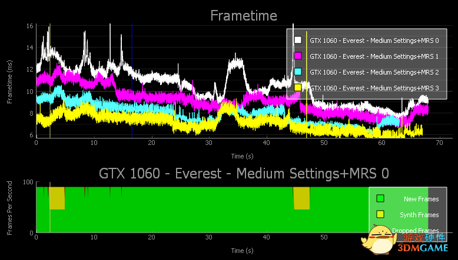Click the 'Frametime (ms)' y-axis label
This screenshot has height=260, width=458.
[9, 82]
